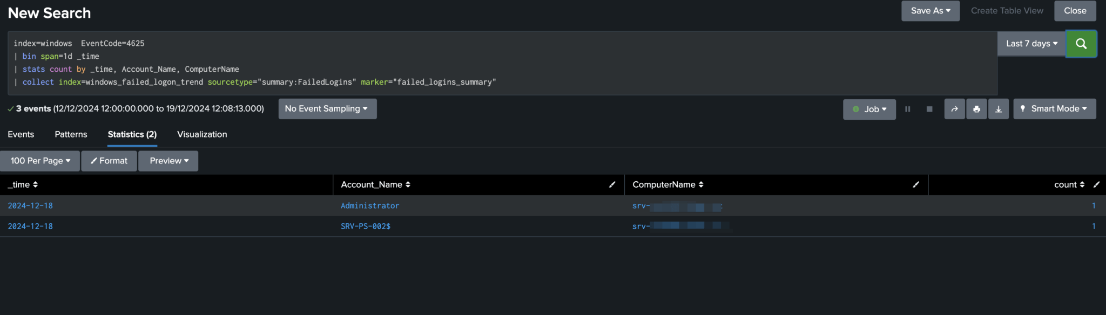
Task: Open the Smart Mode dropdown
Action: [1054, 109]
